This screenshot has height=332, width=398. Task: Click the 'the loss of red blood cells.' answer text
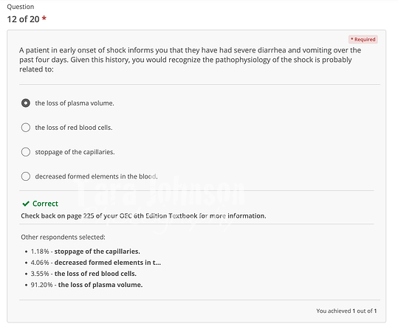[74, 128]
